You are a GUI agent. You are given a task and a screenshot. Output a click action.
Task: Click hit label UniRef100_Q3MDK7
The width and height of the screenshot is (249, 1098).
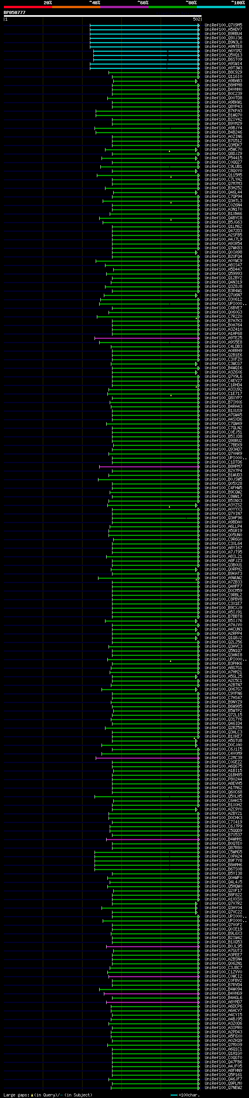(223, 145)
